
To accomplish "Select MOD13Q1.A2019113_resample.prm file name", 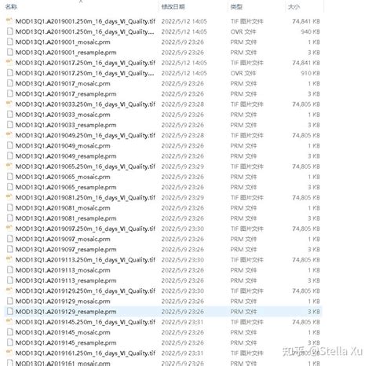I will click(66, 280).
